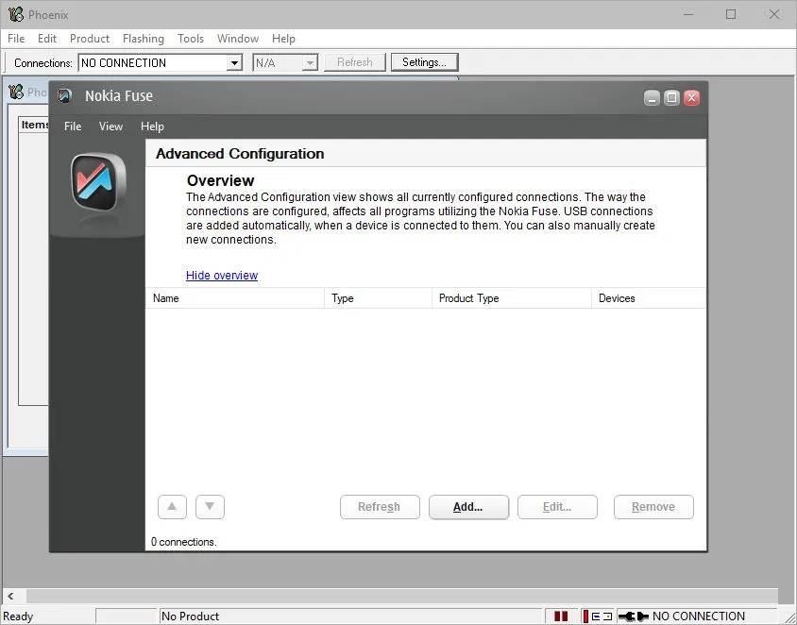This screenshot has height=625, width=797.
Task: Click the Nokia Fuse sidebar logo icon
Action: tap(98, 182)
